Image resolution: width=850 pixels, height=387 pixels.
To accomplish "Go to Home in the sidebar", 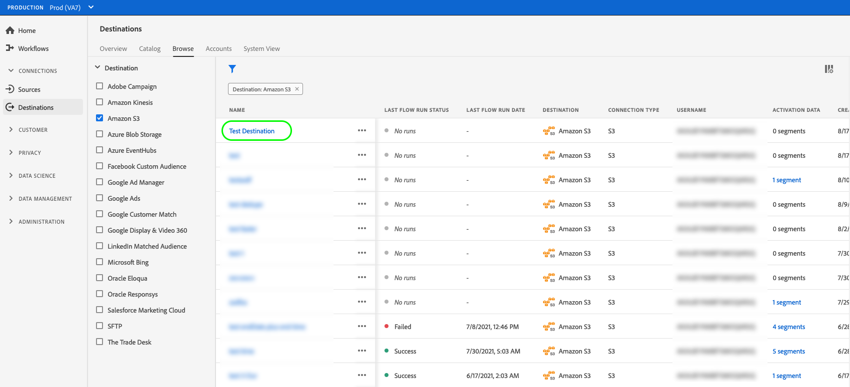I will point(27,30).
